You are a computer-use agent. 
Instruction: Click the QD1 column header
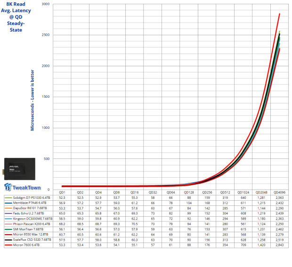62,192
